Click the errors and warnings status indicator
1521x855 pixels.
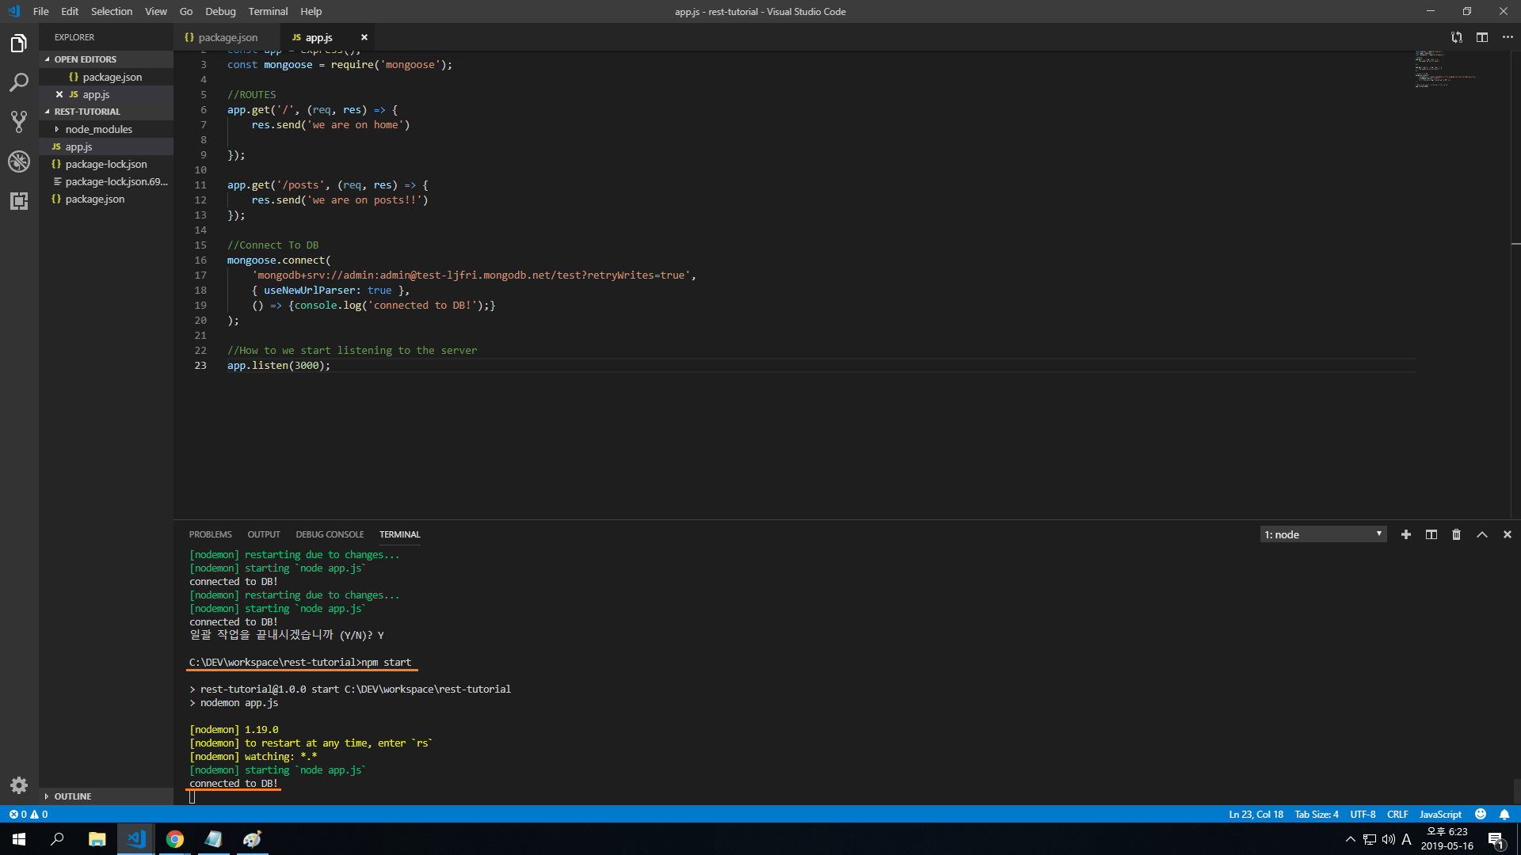point(29,814)
